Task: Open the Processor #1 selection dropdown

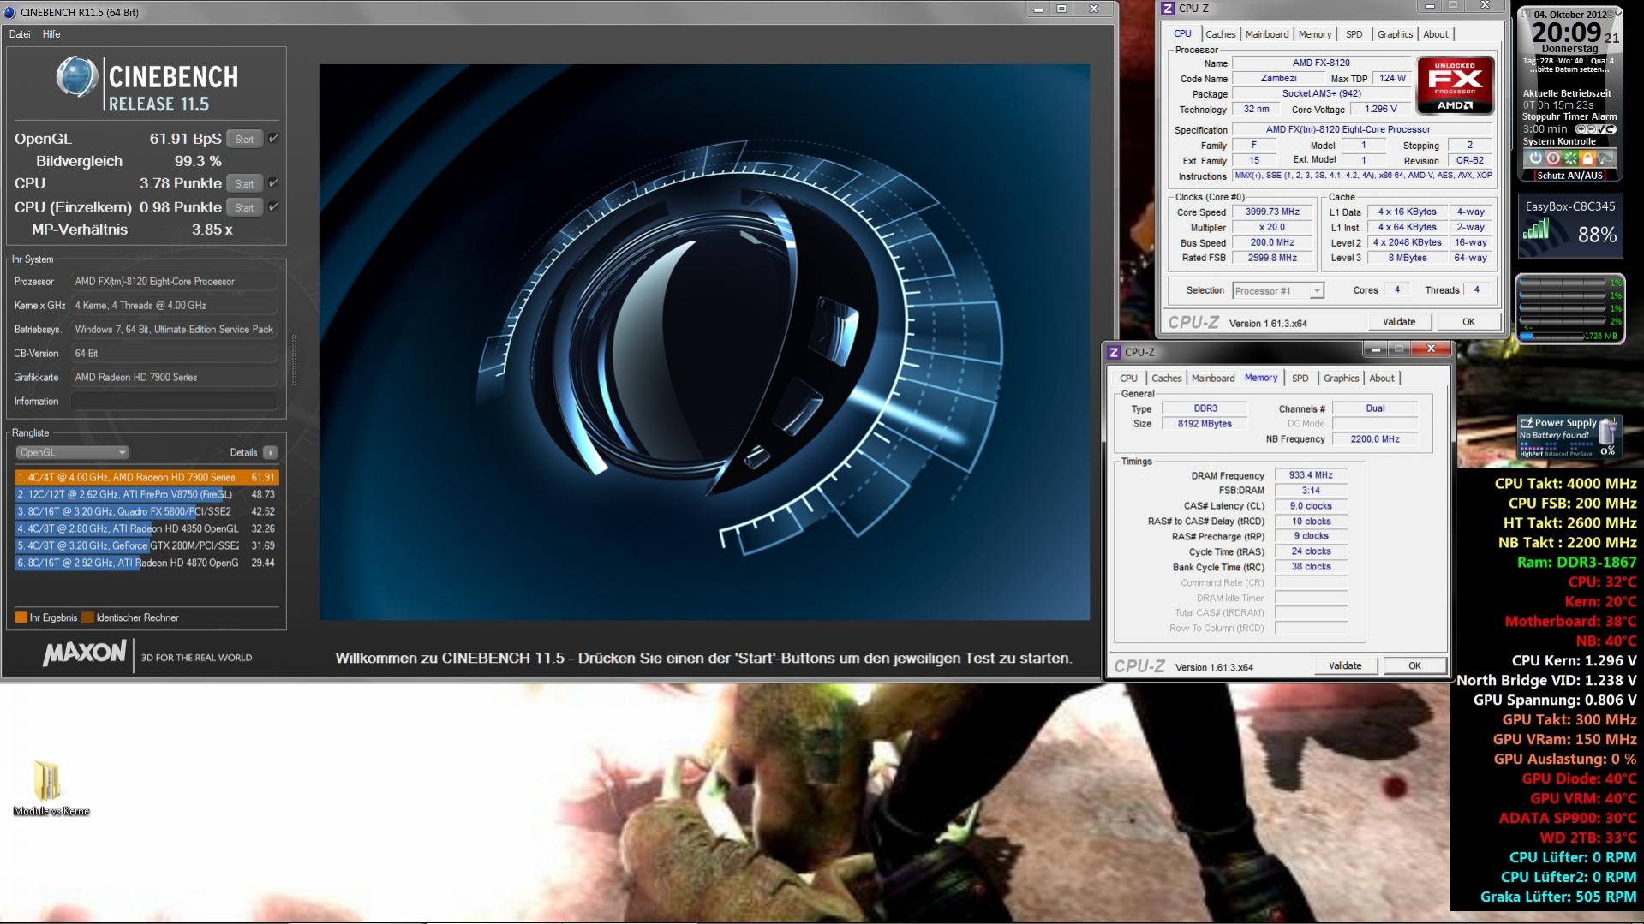Action: pyautogui.click(x=1278, y=291)
